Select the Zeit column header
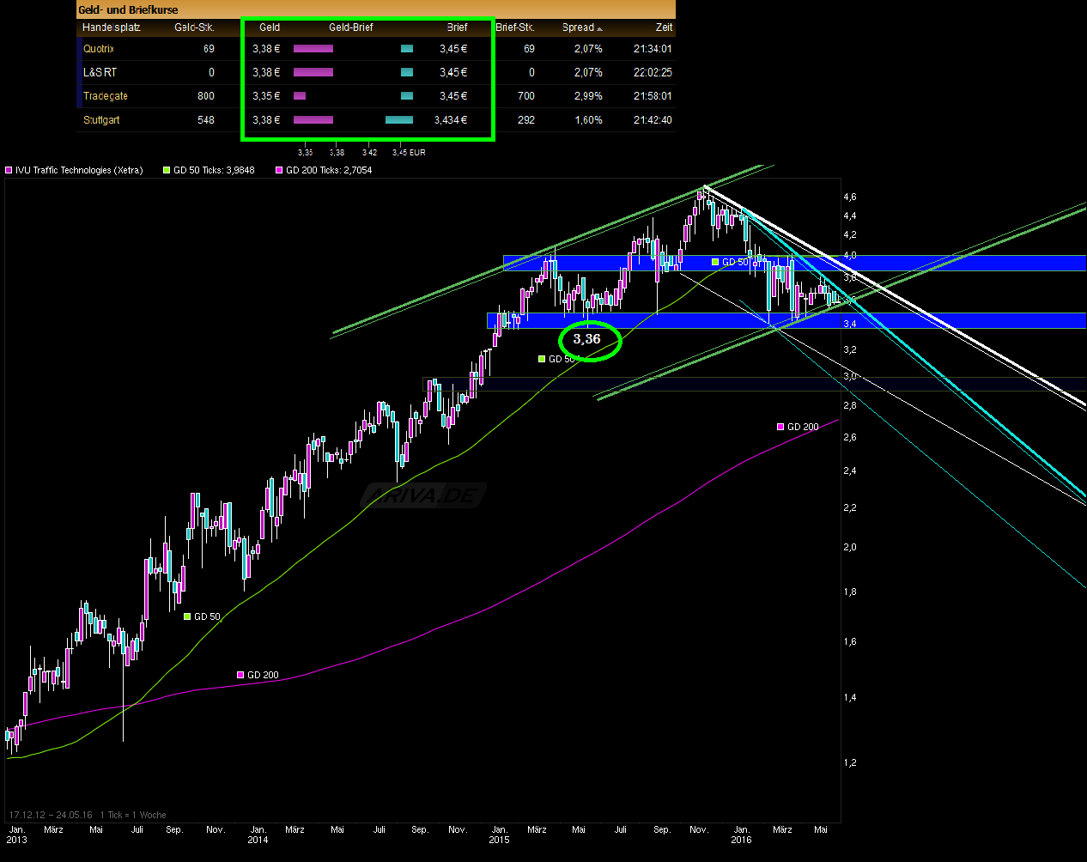1087x862 pixels. (664, 27)
